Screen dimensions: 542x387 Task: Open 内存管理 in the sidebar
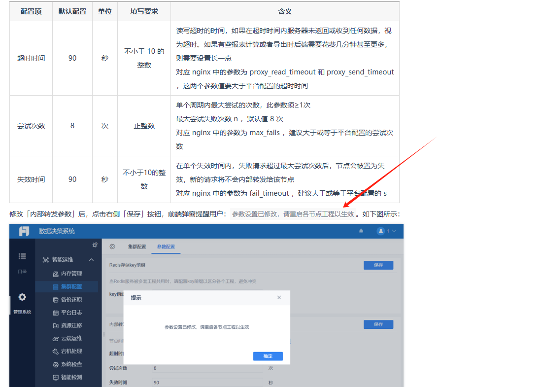71,274
